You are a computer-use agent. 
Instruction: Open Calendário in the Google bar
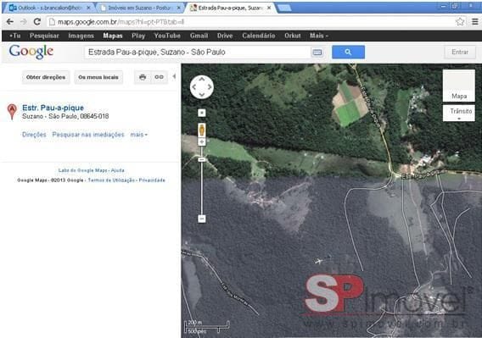pyautogui.click(x=259, y=36)
